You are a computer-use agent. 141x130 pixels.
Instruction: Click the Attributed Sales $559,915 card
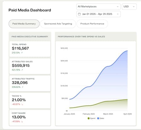coord(30,66)
